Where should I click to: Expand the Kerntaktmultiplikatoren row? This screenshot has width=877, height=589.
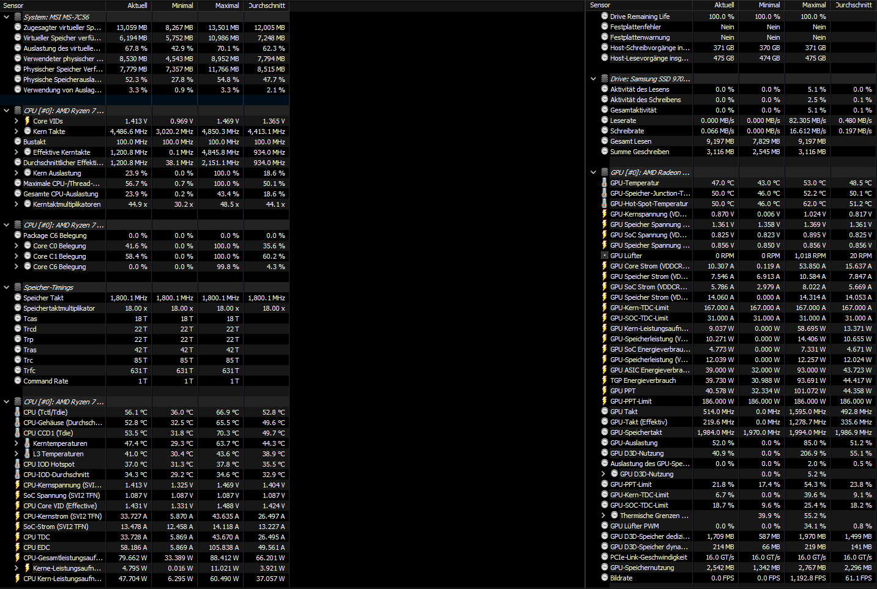coord(17,204)
